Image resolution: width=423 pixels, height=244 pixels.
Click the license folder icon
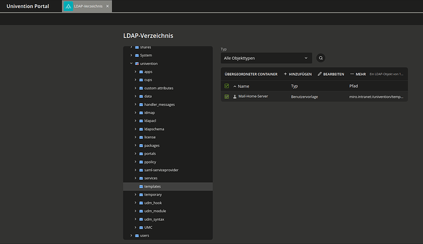(141, 137)
